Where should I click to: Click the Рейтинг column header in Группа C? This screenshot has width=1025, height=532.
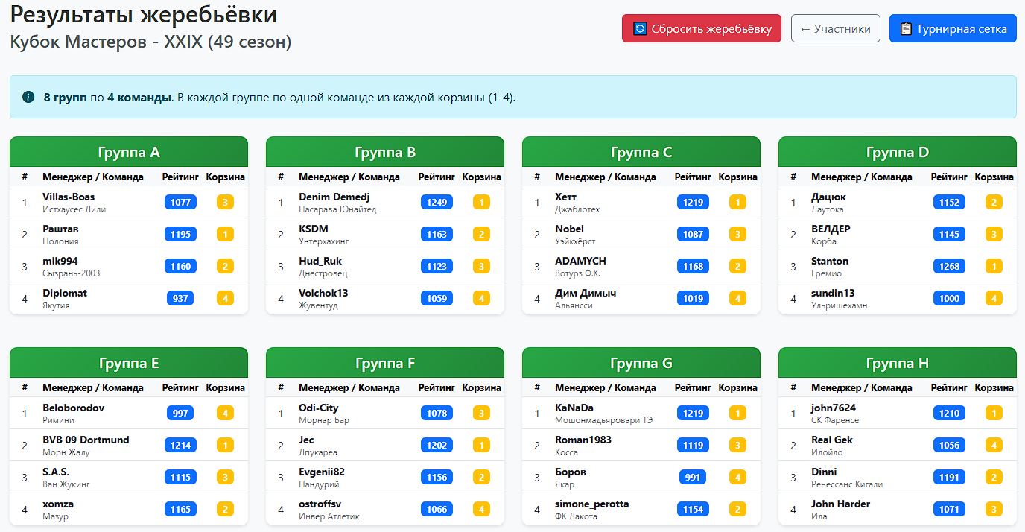pyautogui.click(x=693, y=177)
